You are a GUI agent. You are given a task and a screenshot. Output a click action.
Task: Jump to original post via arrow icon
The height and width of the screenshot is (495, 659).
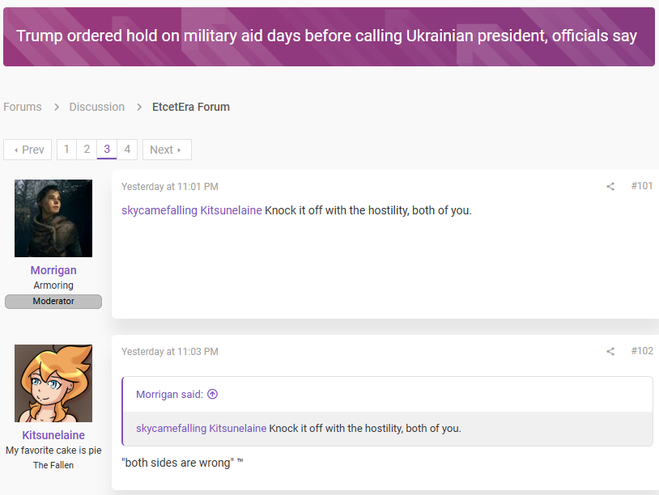(x=213, y=394)
